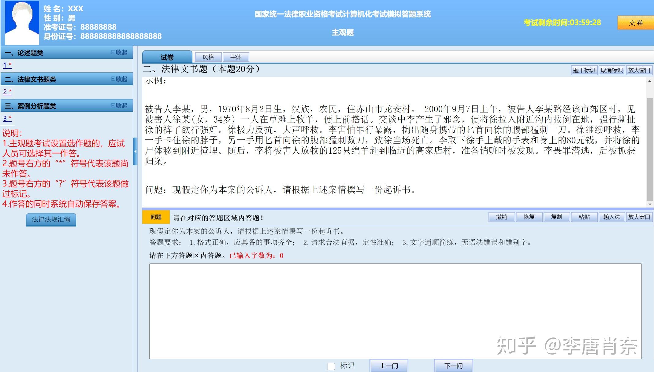Open question 1 link
This screenshot has width=654, height=372.
[7, 65]
